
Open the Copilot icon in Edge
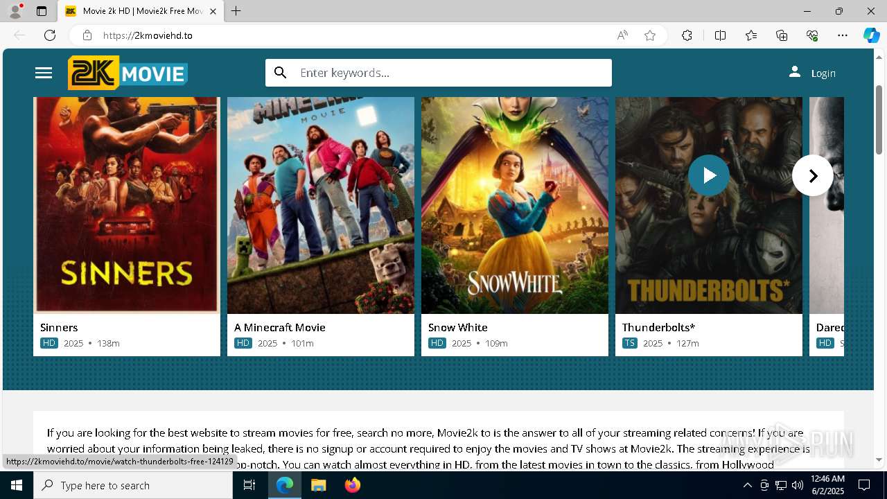tap(871, 35)
